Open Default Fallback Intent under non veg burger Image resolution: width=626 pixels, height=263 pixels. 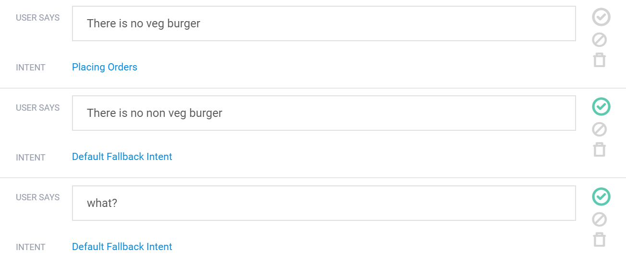[x=122, y=157]
